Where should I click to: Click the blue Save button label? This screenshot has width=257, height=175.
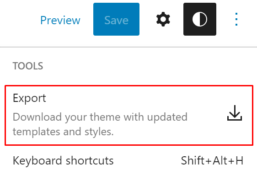tap(116, 20)
